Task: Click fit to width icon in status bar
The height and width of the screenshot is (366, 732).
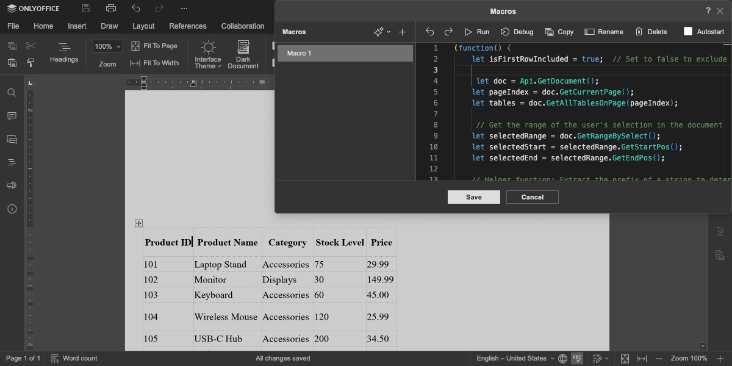Action: [x=642, y=358]
